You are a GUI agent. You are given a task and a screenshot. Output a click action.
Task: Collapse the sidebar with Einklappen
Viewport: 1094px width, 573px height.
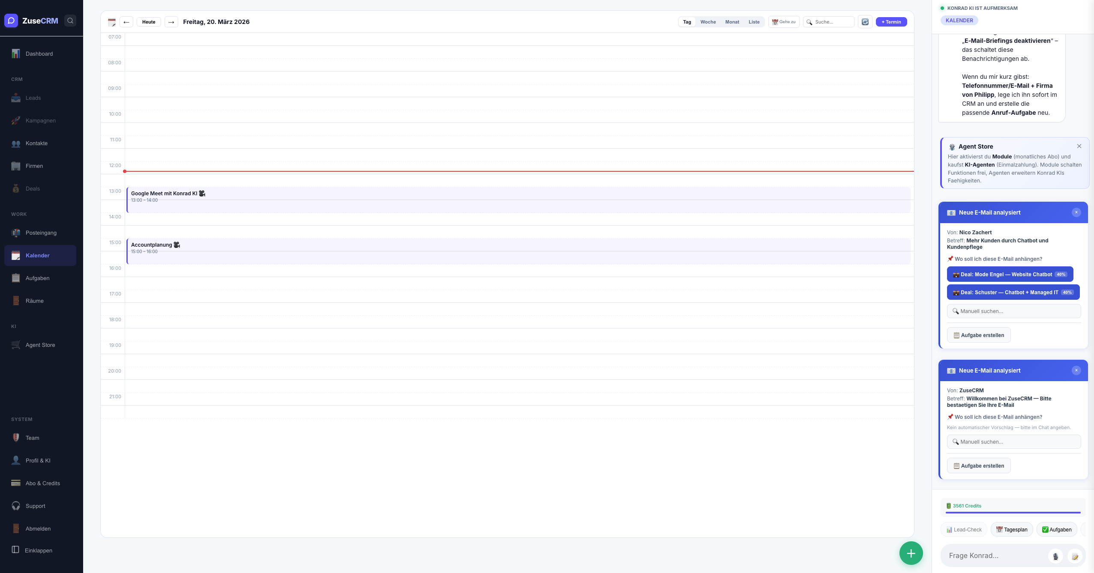41,550
